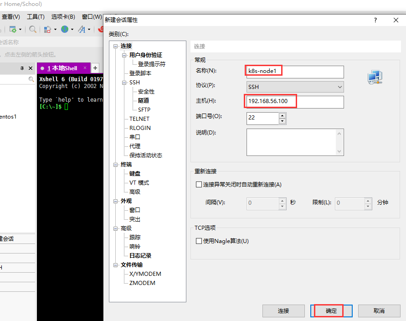Select 保持活动状态 in category tree

[146, 155]
